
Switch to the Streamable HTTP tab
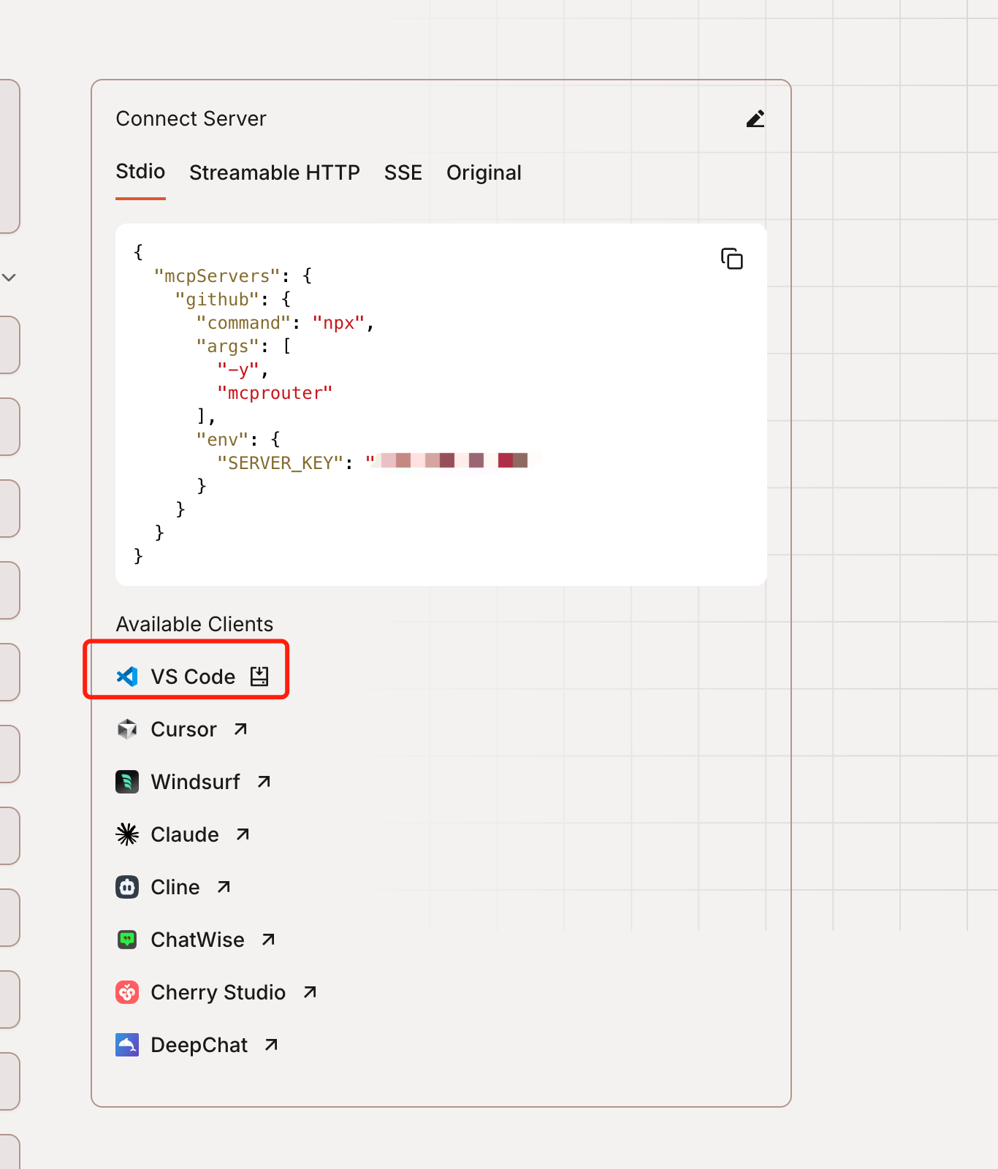point(275,173)
